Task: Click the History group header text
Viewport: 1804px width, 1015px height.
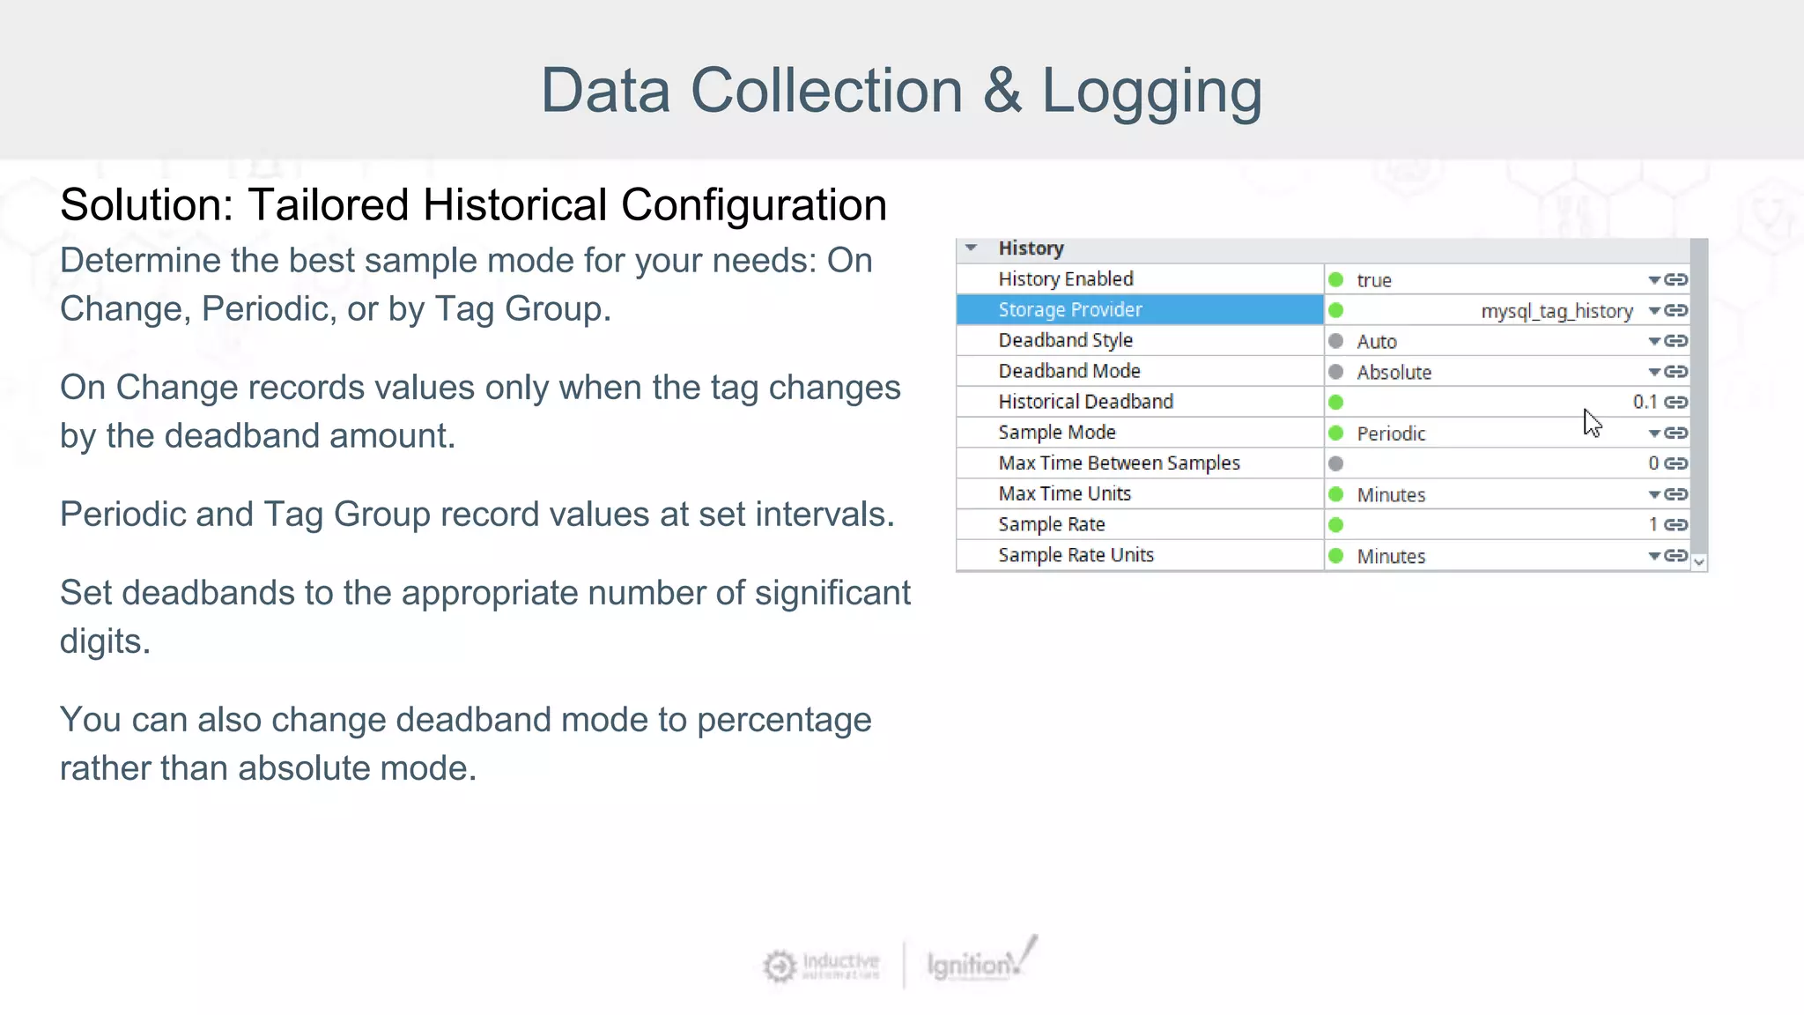Action: [1031, 248]
